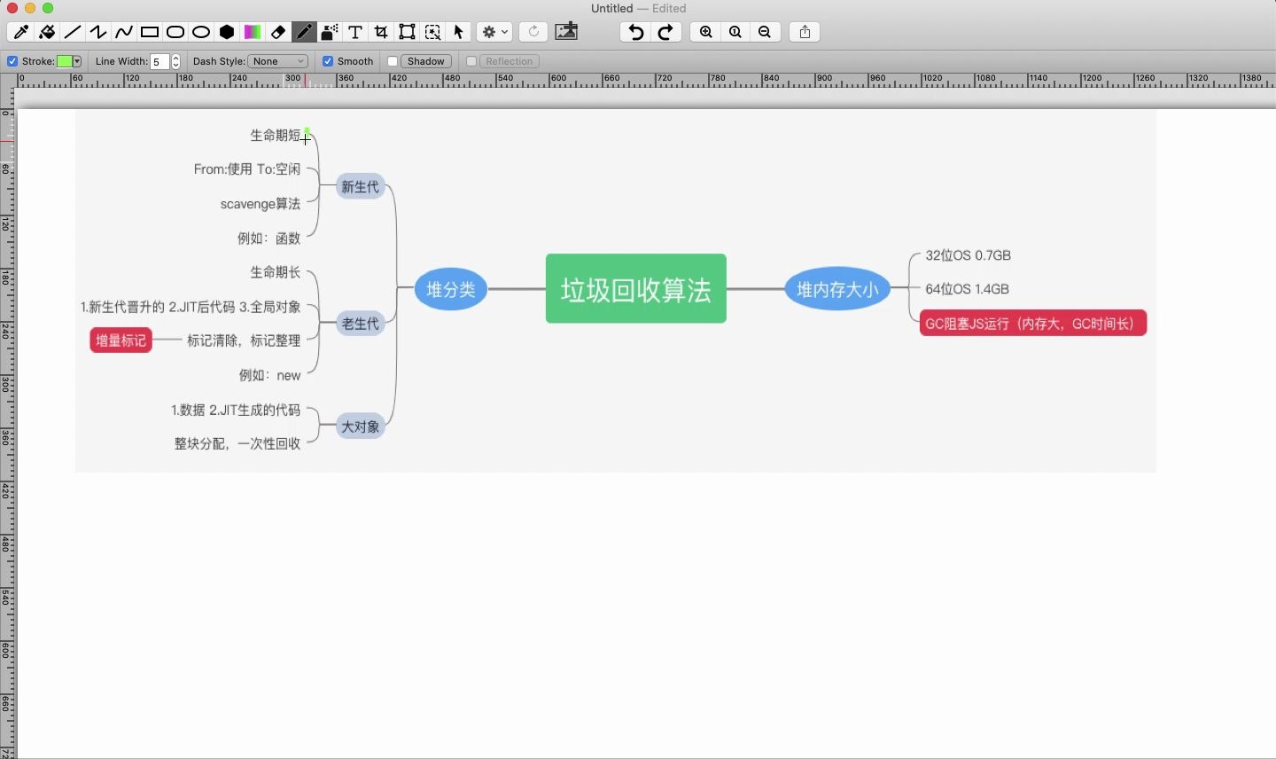Viewport: 1276px width, 759px height.
Task: Select the eyedropper color picker tool
Action: [x=21, y=32]
